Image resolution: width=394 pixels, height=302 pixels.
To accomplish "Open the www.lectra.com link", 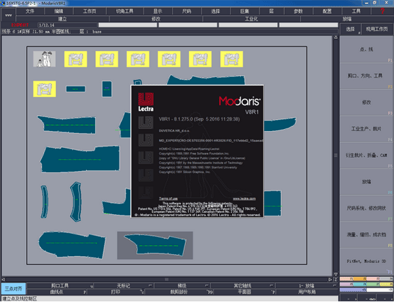I will click(x=244, y=198).
